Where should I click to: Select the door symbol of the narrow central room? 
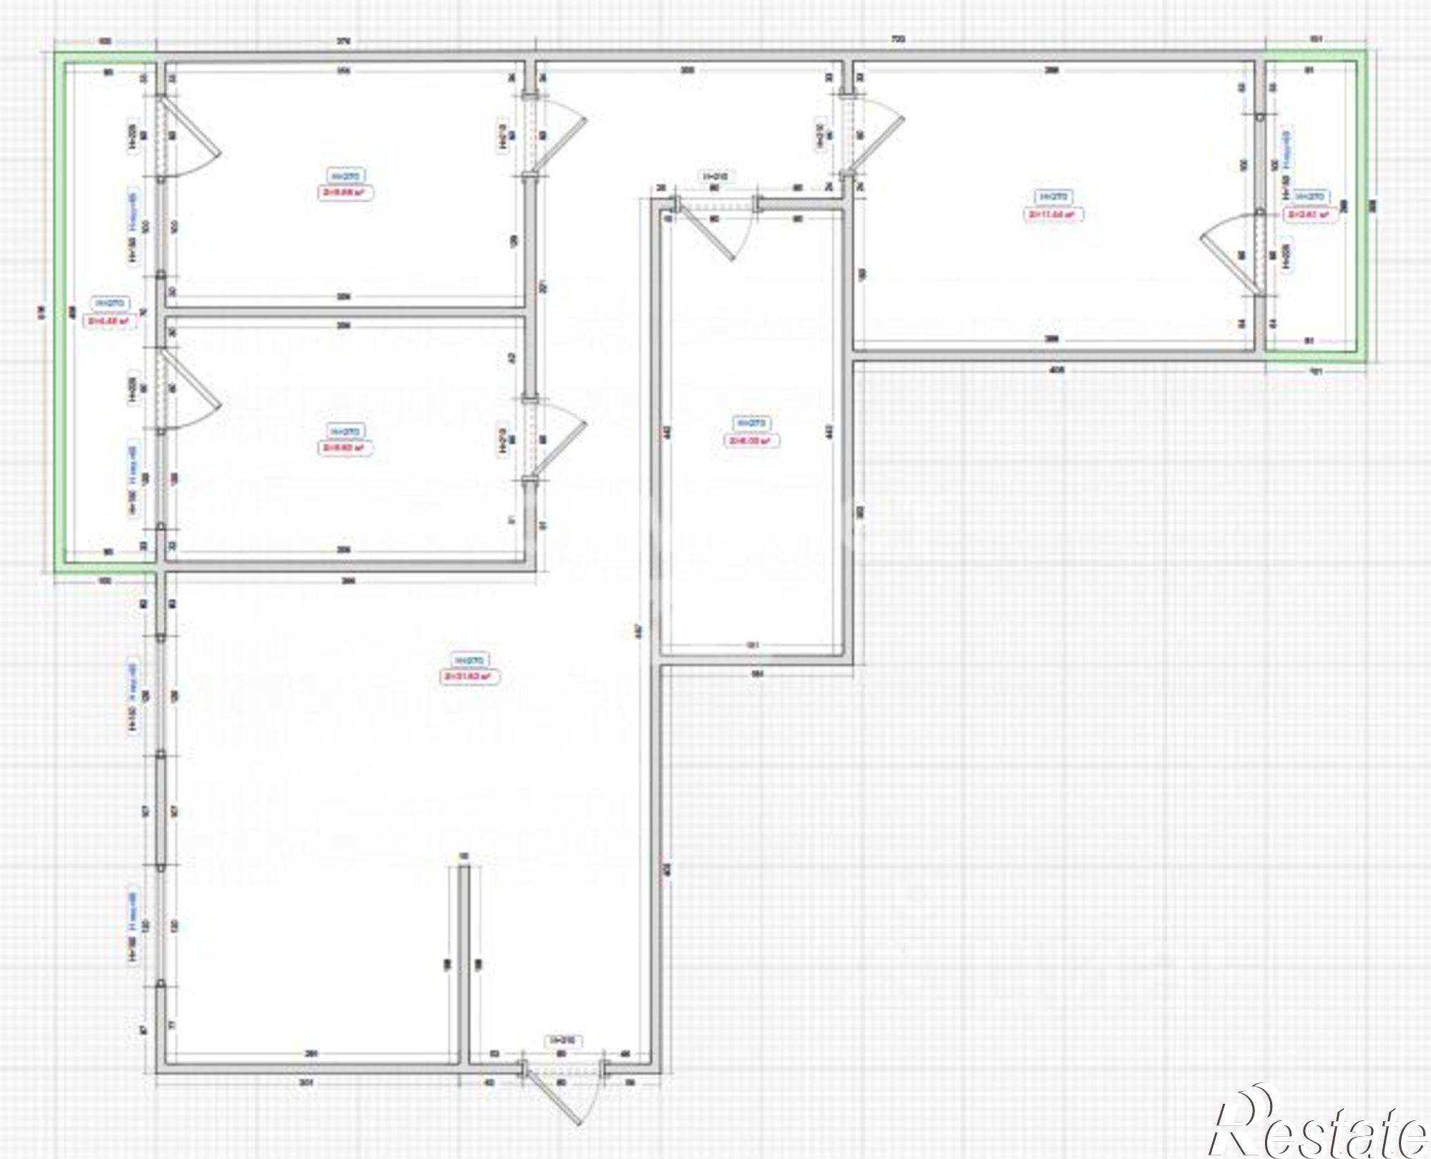(710, 230)
